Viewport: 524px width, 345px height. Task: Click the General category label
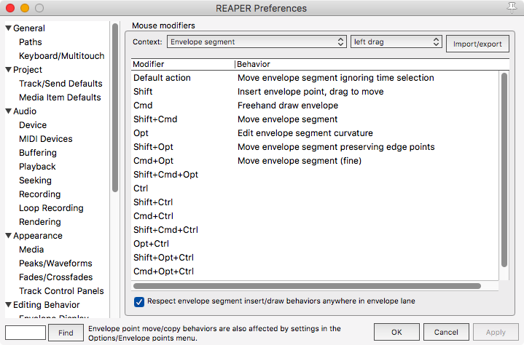(x=29, y=28)
